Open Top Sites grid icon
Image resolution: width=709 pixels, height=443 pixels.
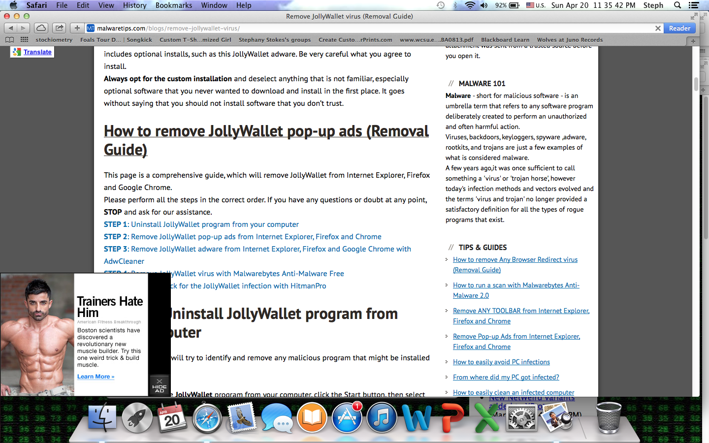point(24,40)
